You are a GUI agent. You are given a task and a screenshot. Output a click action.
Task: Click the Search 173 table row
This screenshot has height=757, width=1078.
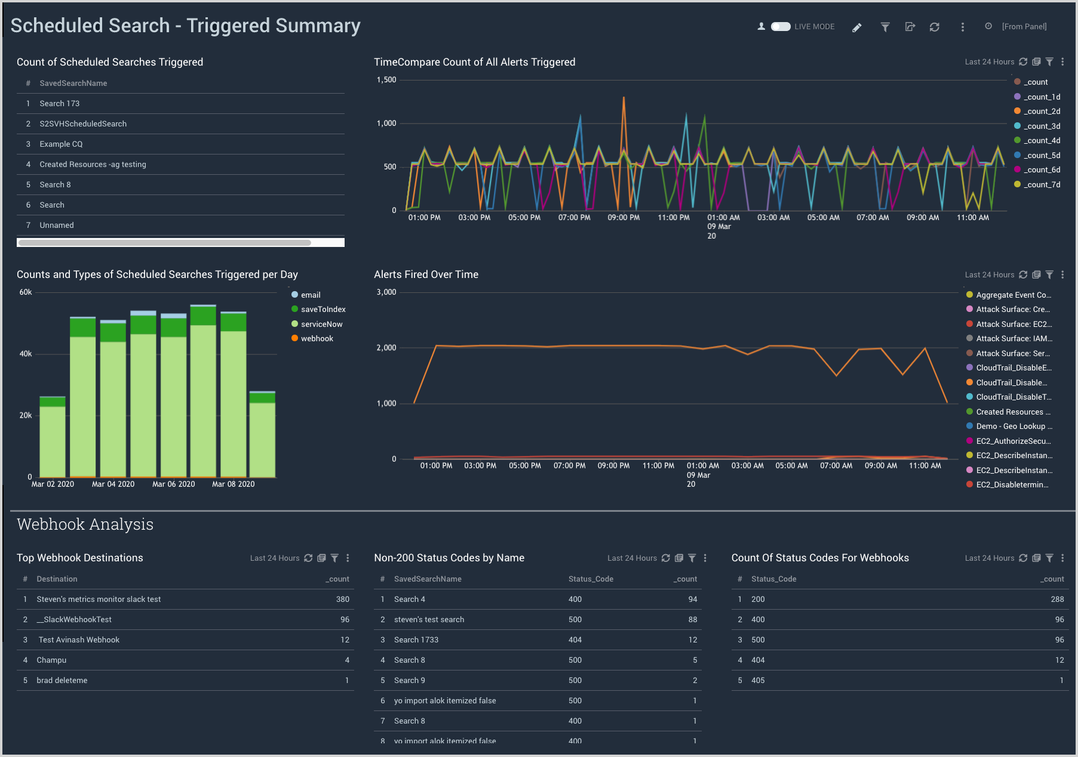60,104
